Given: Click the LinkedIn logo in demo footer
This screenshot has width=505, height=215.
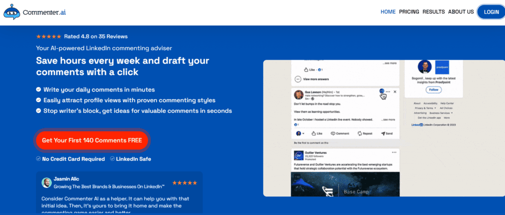Looking at the screenshot, I should 417,125.
